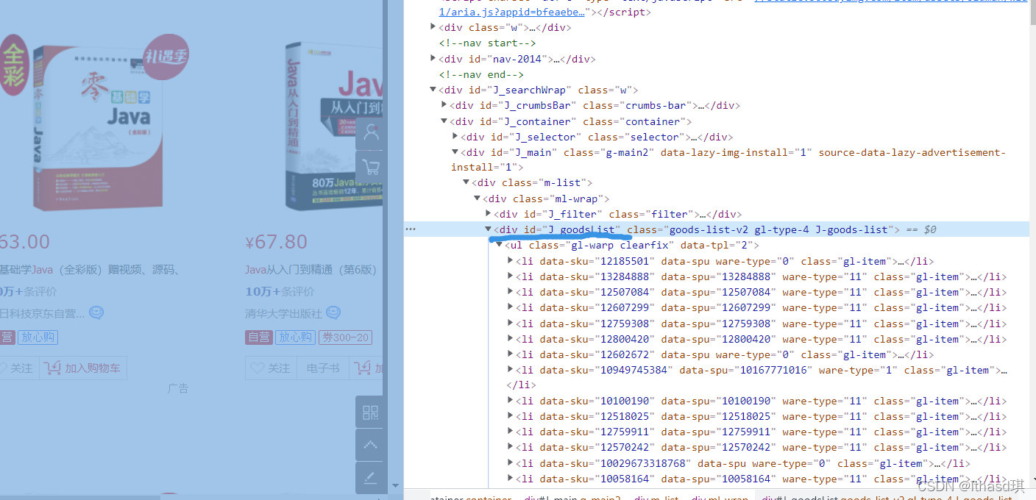Expand the div id="nav-2014" node
This screenshot has height=500, width=1036.
[x=433, y=59]
